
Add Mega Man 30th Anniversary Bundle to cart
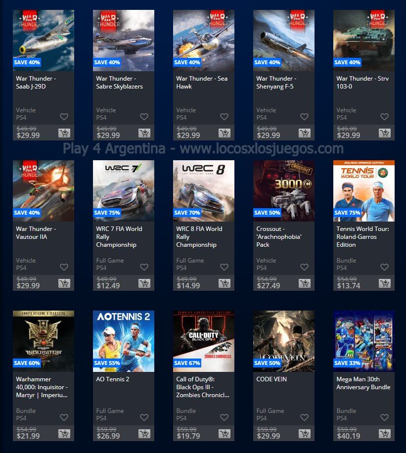pyautogui.click(x=385, y=434)
